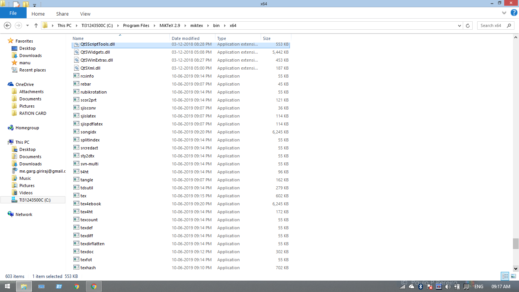Select the rcsinfo application icon
Viewport: 519px width, 292px height.
pyautogui.click(x=76, y=76)
